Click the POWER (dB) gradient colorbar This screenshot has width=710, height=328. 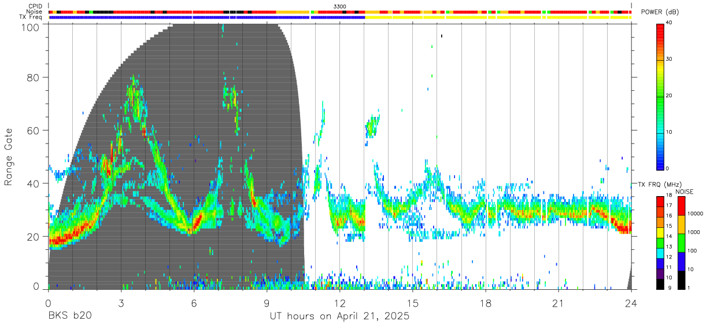[x=660, y=96]
